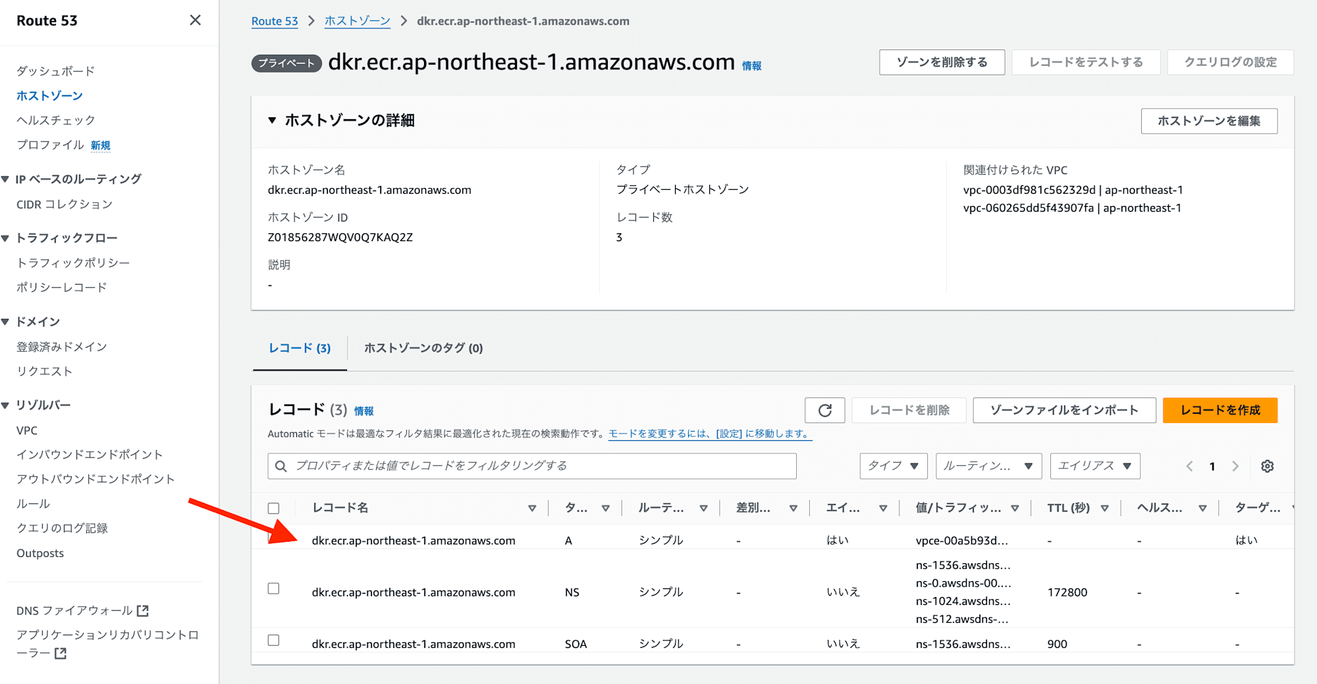
Task: Follow Route 53 breadcrumb link
Action: click(x=275, y=21)
